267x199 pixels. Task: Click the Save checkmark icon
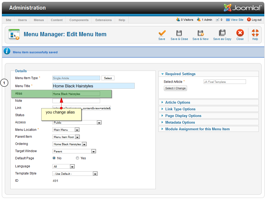point(162,33)
